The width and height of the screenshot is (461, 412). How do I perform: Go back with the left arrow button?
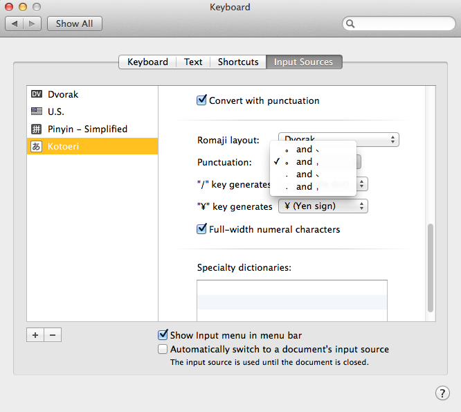click(15, 24)
